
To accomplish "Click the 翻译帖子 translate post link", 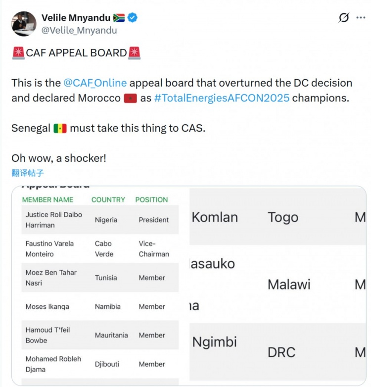I will [x=28, y=173].
